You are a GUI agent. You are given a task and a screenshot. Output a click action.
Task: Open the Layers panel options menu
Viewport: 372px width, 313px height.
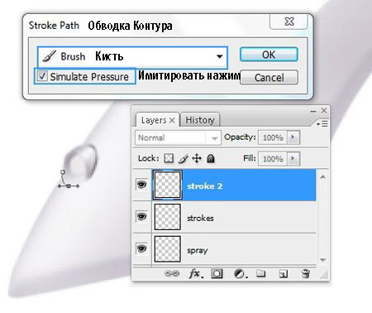click(x=322, y=123)
